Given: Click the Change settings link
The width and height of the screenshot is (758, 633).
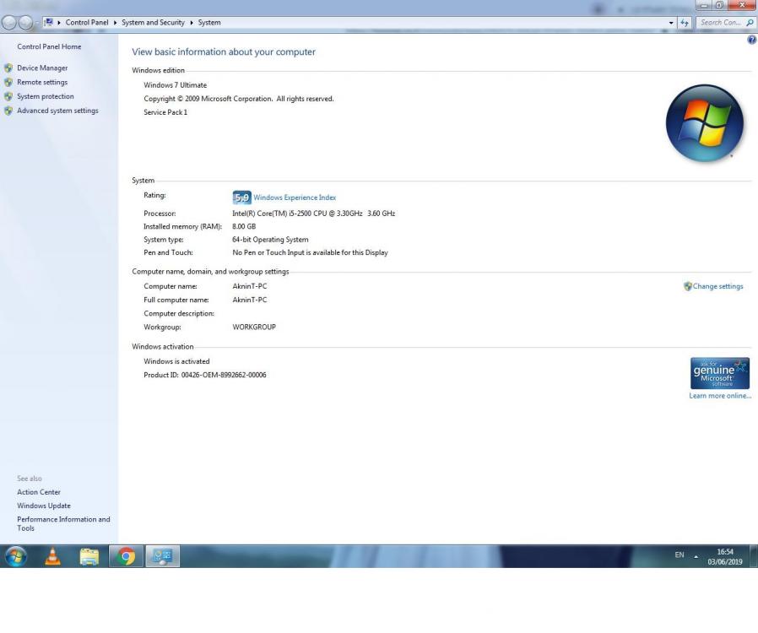Looking at the screenshot, I should click(717, 287).
